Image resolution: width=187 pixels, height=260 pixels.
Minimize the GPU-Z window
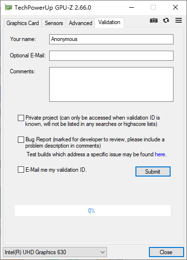pos(132,7)
